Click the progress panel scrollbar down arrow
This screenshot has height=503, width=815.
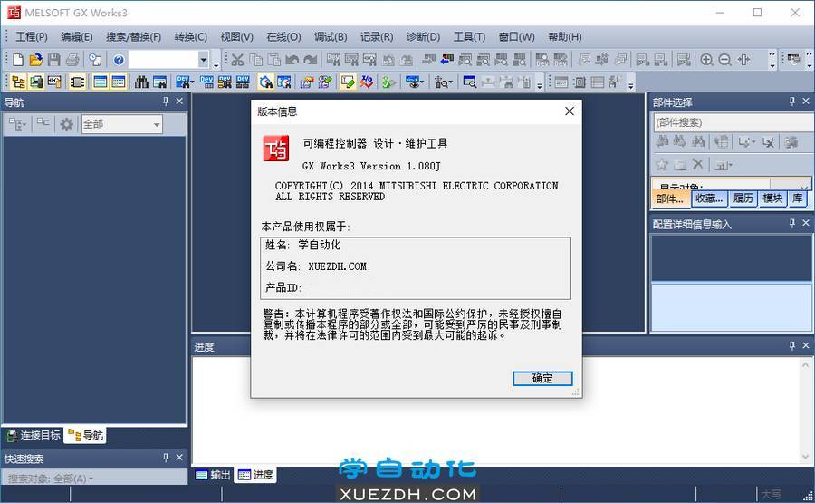806,457
